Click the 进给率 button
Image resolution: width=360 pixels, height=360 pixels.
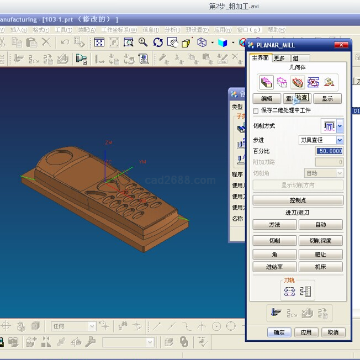[x=274, y=267]
